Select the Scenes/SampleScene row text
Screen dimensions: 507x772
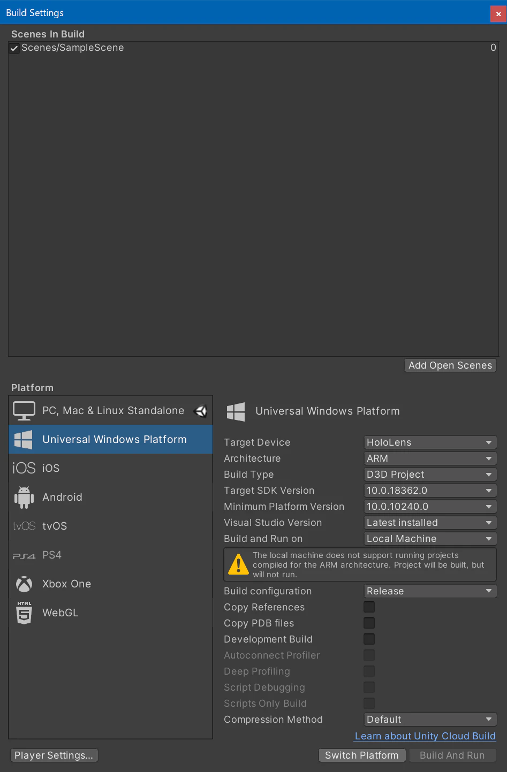pos(73,48)
